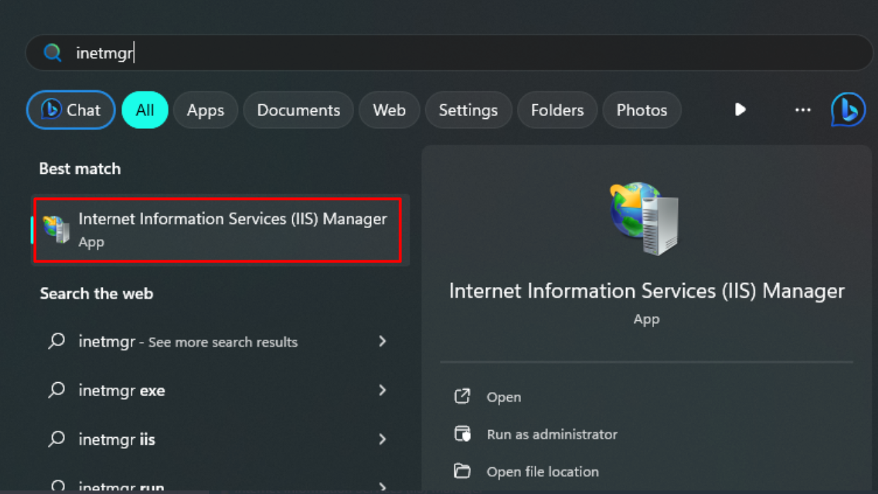878x494 pixels.
Task: Expand the 'inetmgr iis' chevron
Action: pos(382,439)
